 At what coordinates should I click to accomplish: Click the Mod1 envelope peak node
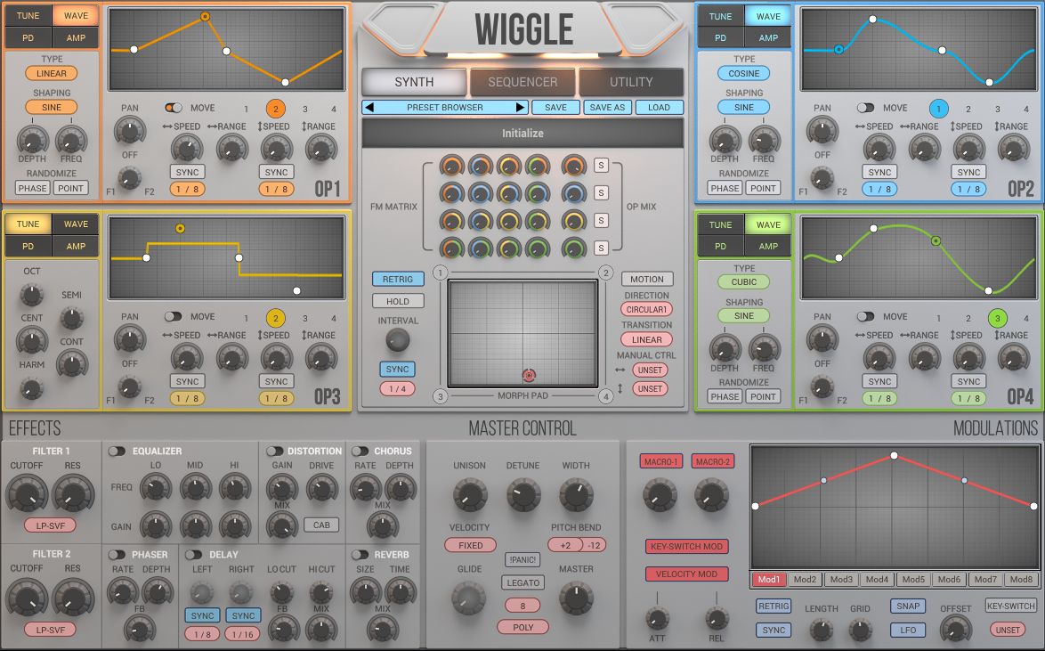tap(894, 456)
